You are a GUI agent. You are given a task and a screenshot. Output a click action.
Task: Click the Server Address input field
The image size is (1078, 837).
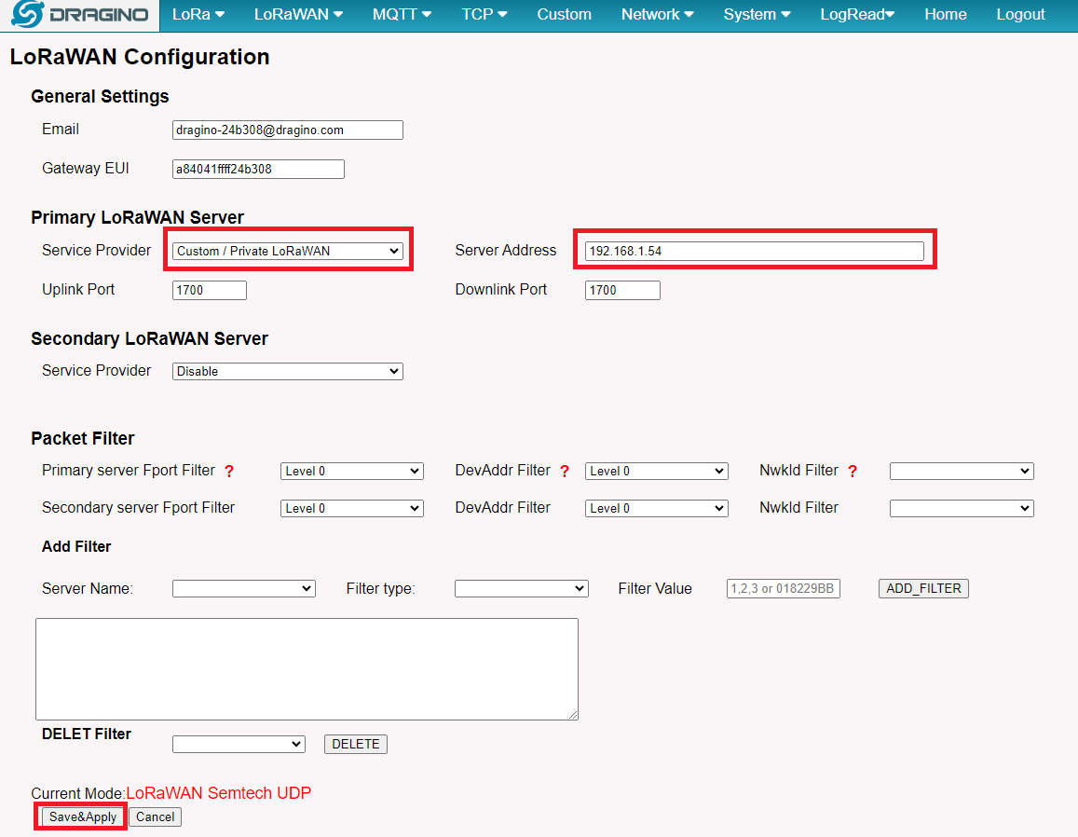pyautogui.click(x=754, y=251)
